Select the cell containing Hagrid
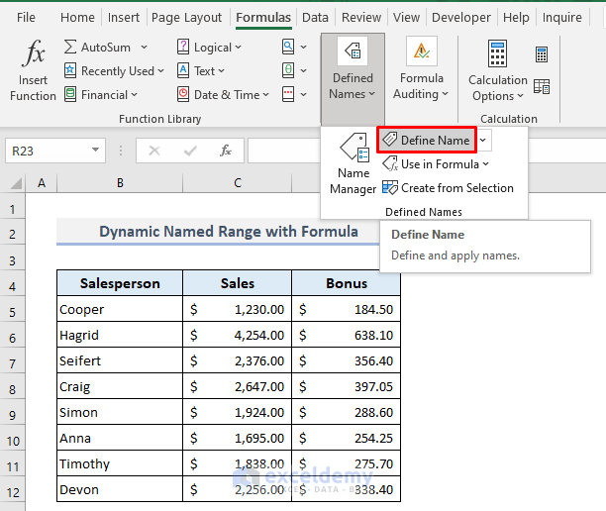 (120, 335)
